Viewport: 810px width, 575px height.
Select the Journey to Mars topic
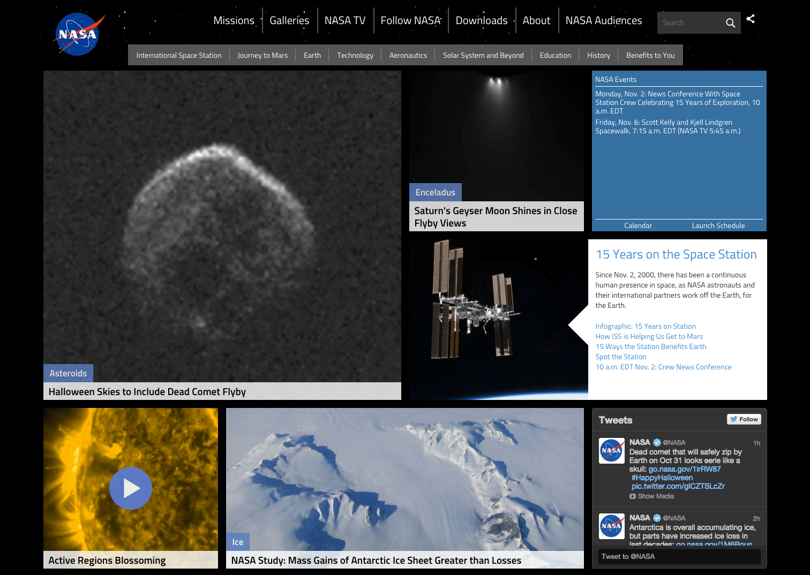pyautogui.click(x=262, y=55)
